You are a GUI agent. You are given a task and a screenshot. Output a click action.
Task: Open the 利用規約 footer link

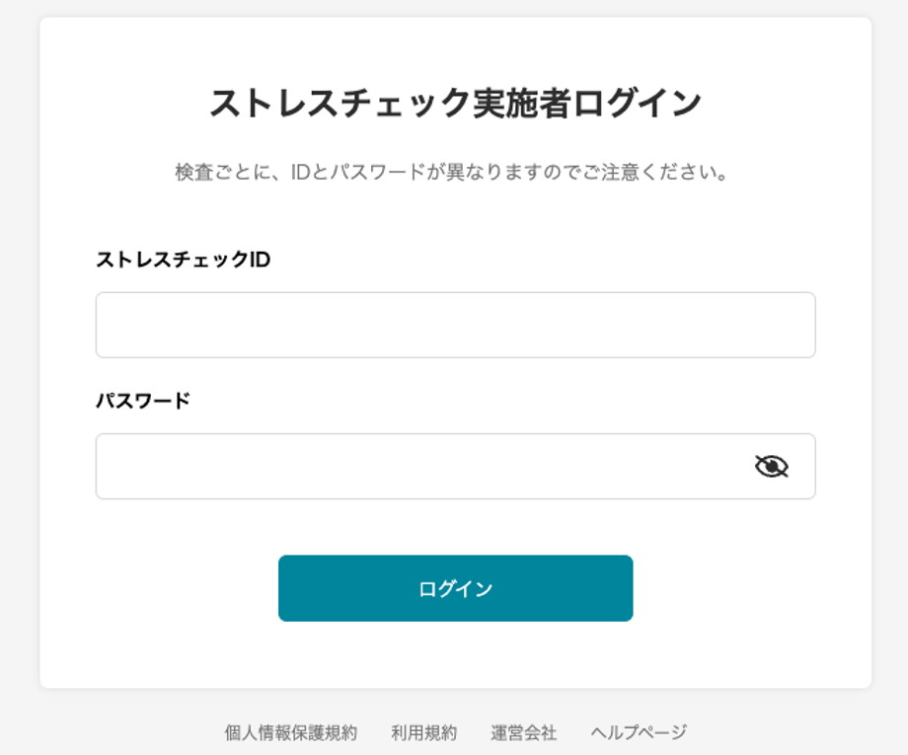[x=423, y=732]
